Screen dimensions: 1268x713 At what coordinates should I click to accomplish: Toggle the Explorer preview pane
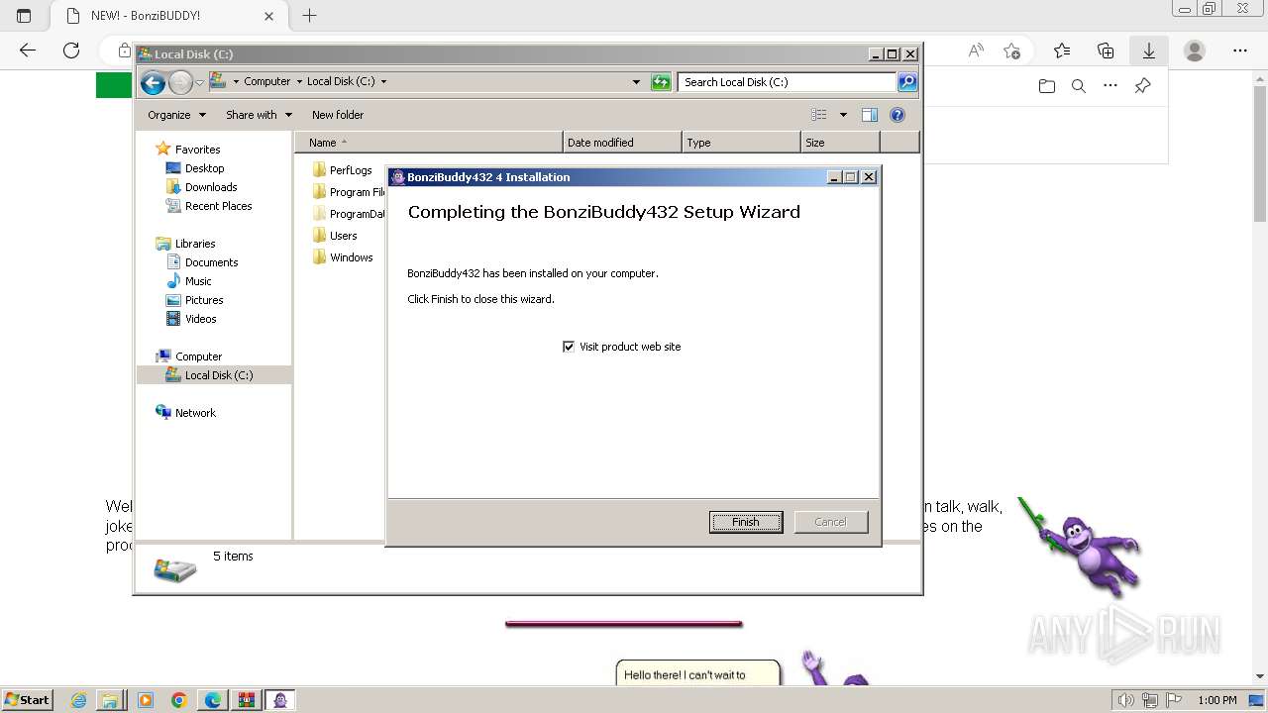870,115
